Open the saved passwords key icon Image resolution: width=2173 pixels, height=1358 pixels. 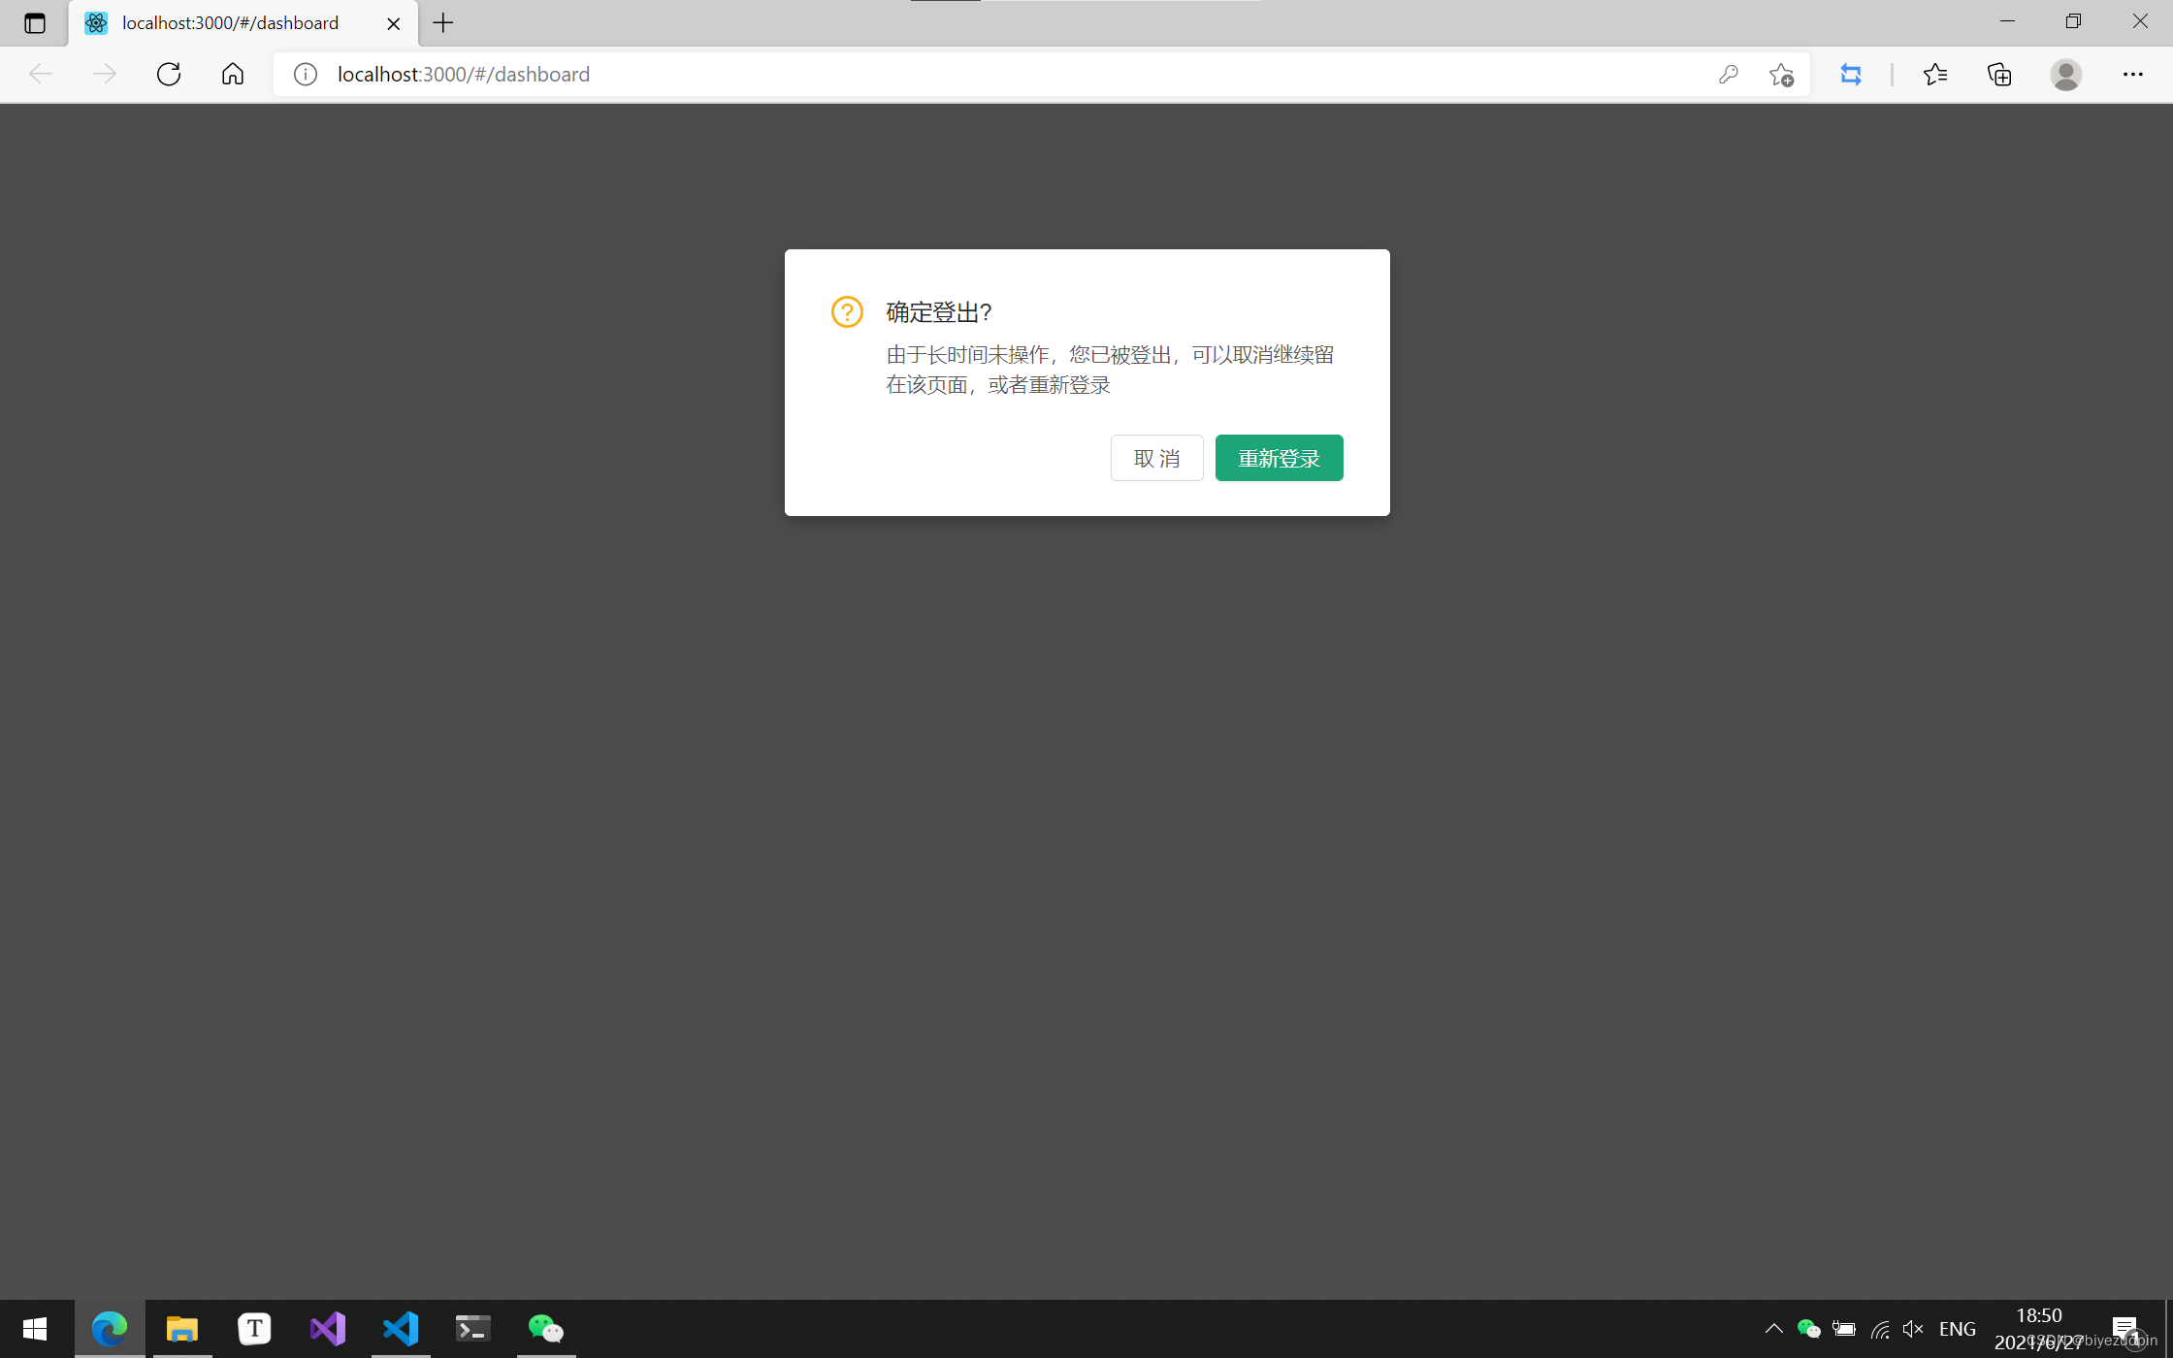[1728, 74]
